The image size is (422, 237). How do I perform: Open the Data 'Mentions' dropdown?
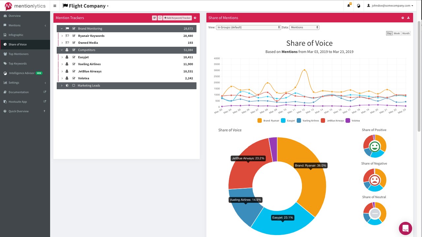pos(304,27)
